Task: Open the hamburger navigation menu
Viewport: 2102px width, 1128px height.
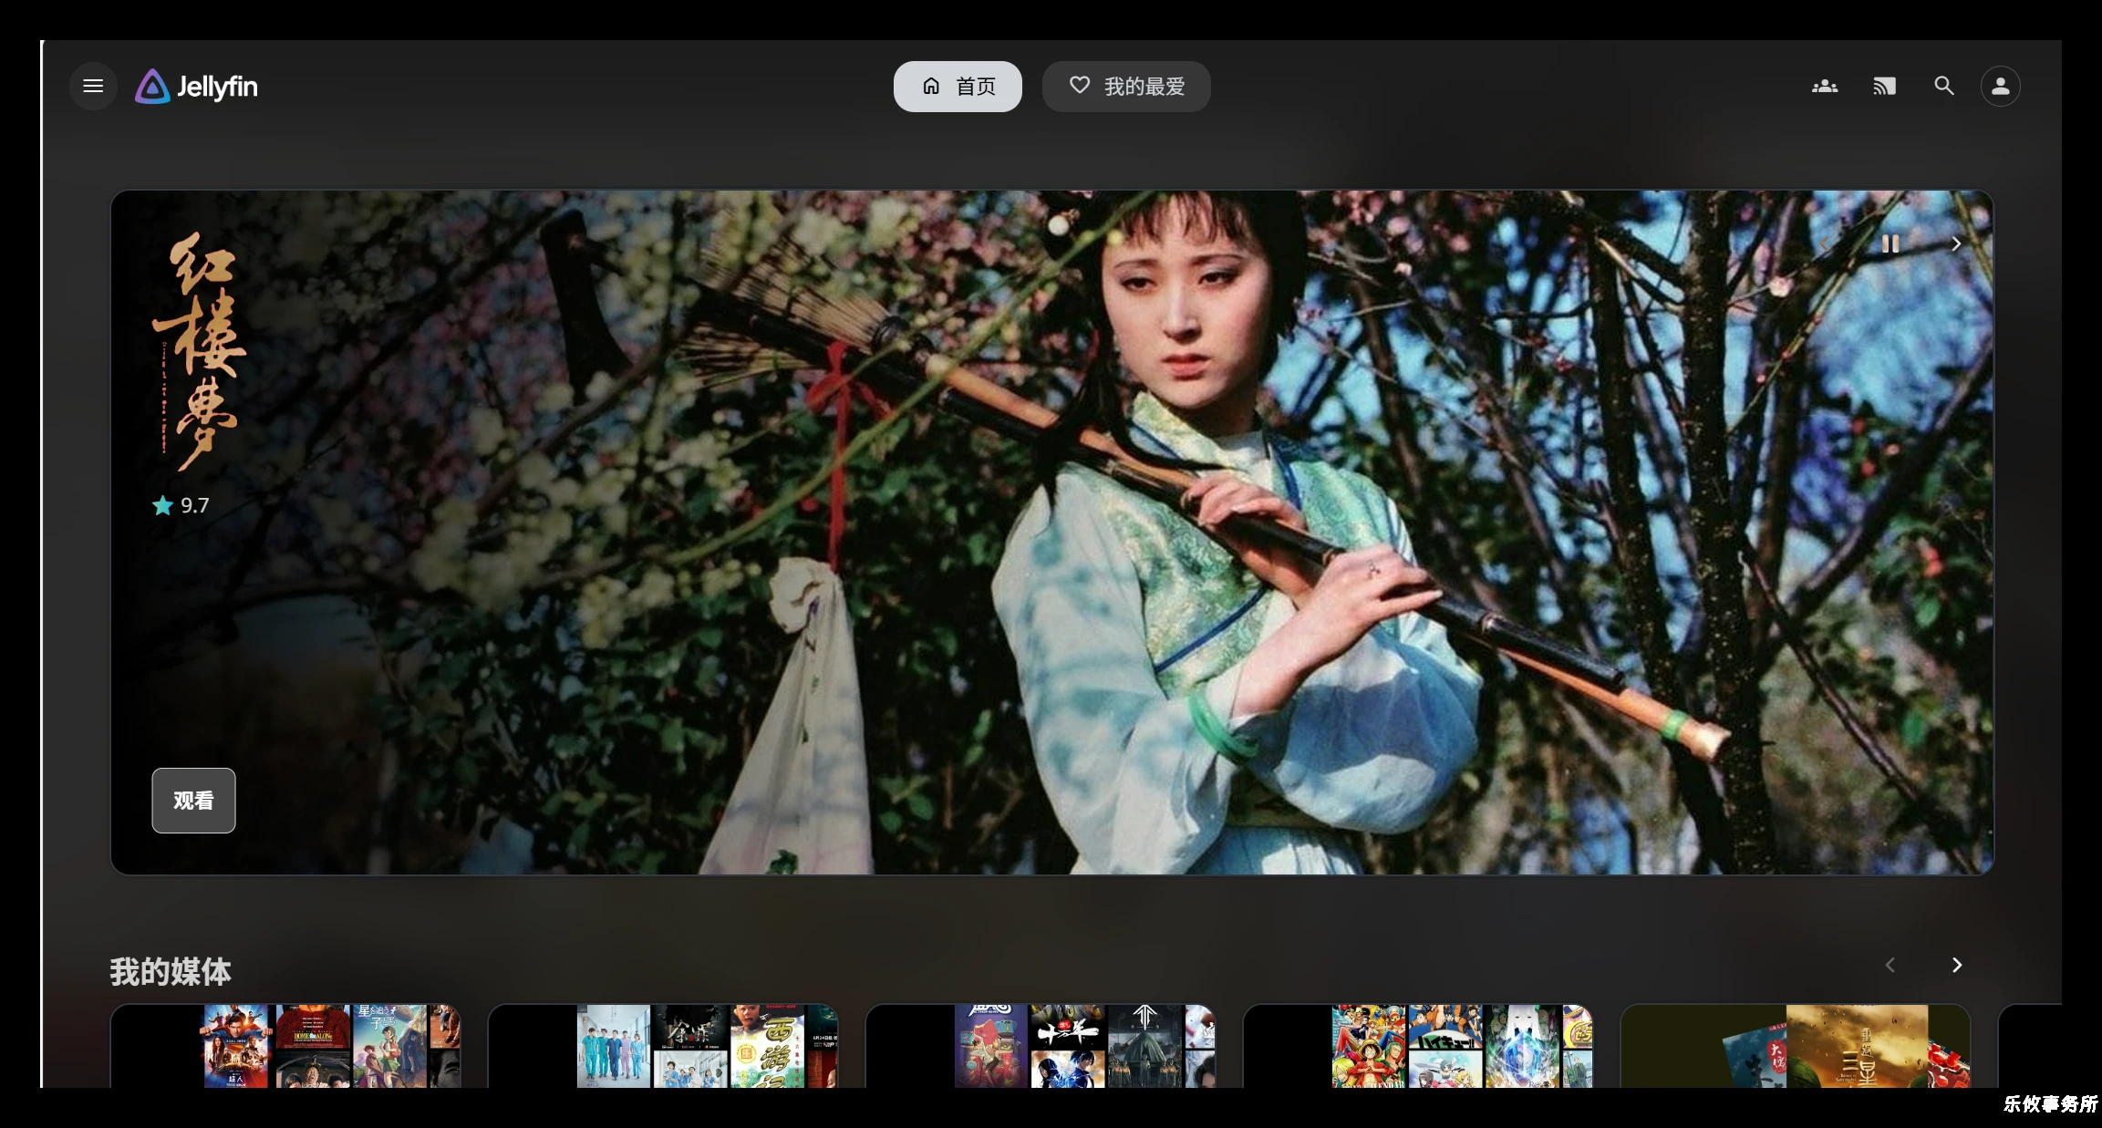Action: (x=93, y=86)
